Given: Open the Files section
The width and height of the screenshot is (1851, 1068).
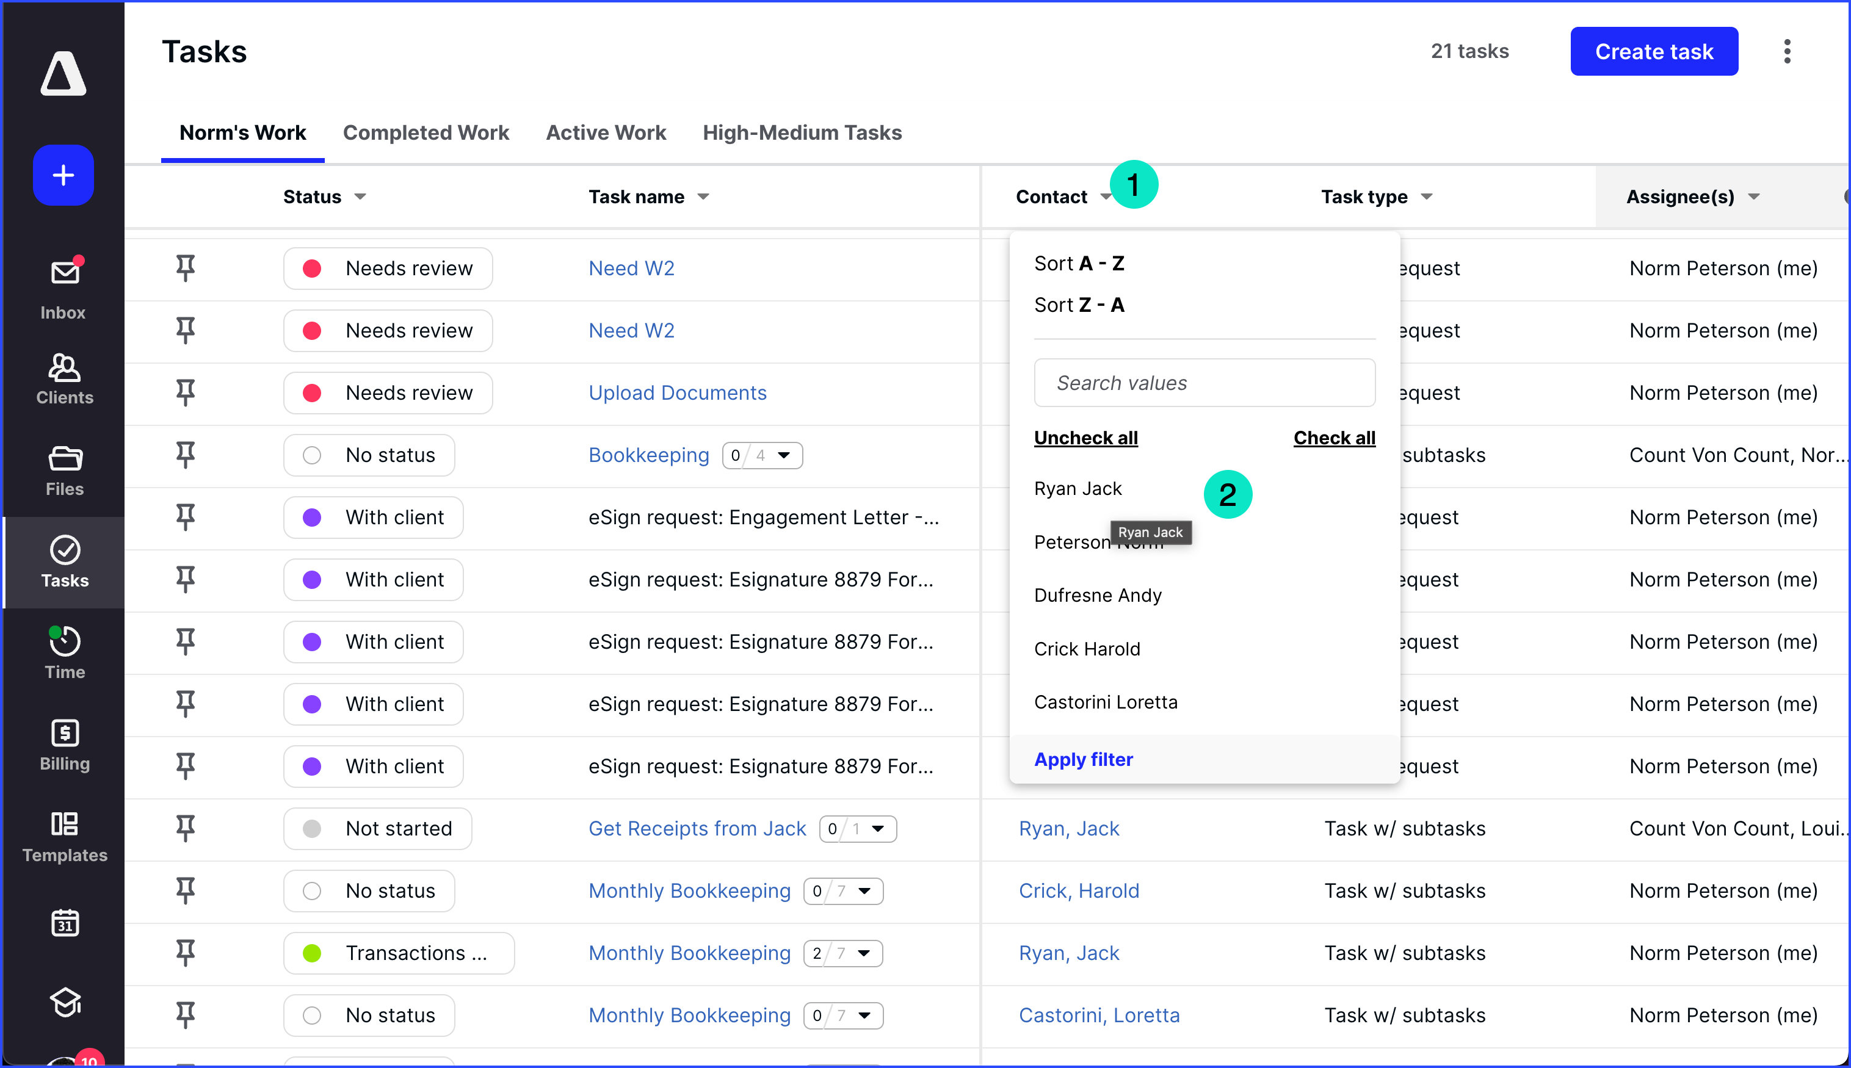Looking at the screenshot, I should pos(64,469).
